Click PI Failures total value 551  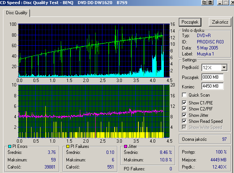point(110,167)
